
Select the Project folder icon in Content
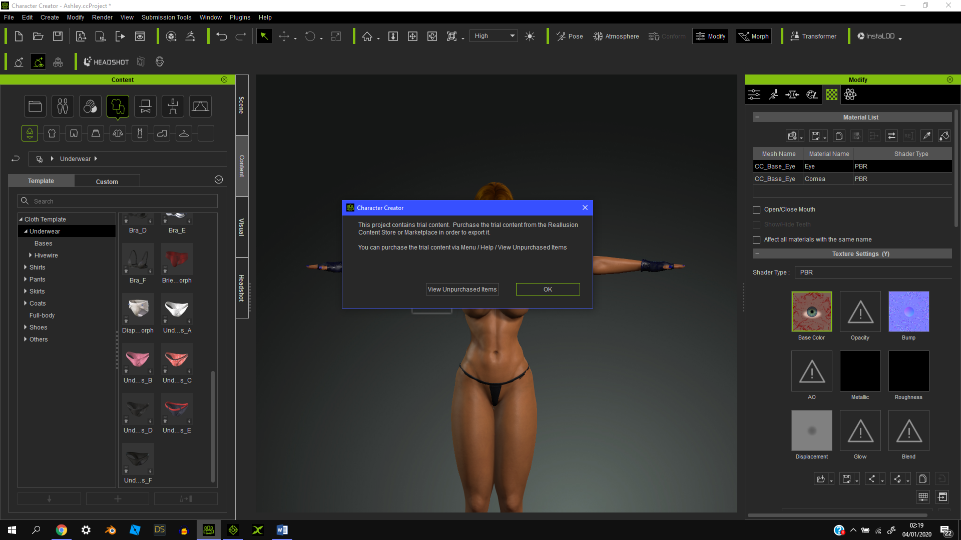pyautogui.click(x=35, y=106)
